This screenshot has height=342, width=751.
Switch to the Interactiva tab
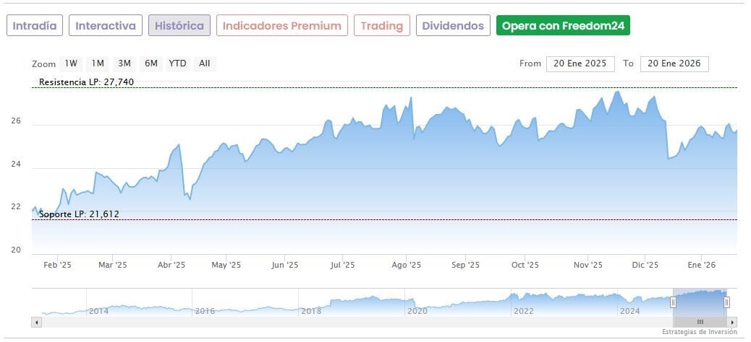(106, 25)
